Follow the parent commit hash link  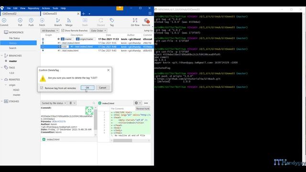click(x=59, y=121)
